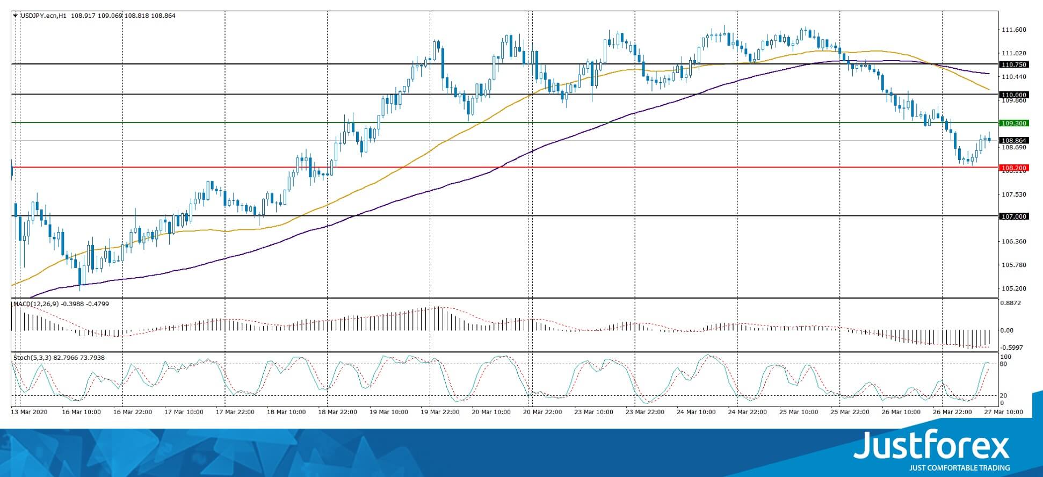1043x477 pixels.
Task: Click the 13 Mar 2020 date label
Action: tap(30, 412)
